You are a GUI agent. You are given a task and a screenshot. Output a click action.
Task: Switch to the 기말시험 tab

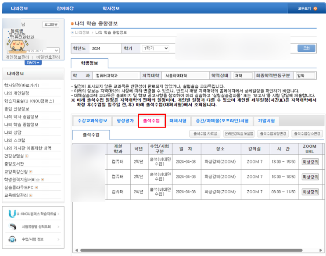coord(266,121)
